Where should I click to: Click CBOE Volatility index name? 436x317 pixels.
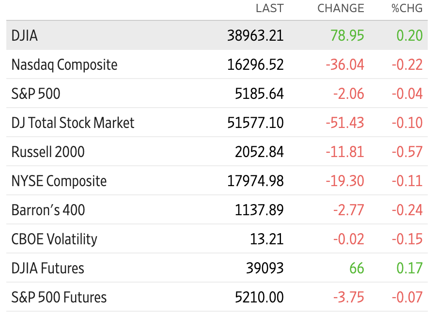(x=54, y=239)
